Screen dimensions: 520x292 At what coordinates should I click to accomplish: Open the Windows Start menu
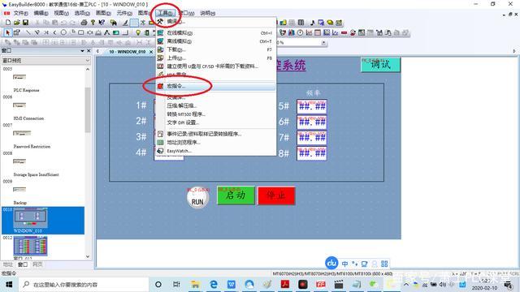click(9, 285)
